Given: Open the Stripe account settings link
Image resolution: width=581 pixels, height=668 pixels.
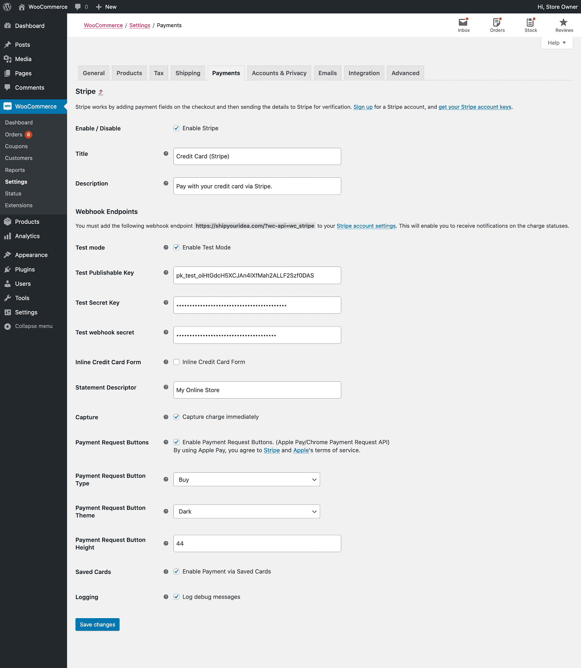Looking at the screenshot, I should pyautogui.click(x=366, y=226).
